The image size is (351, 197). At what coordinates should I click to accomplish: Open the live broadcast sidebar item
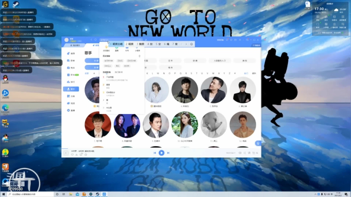click(x=71, y=110)
